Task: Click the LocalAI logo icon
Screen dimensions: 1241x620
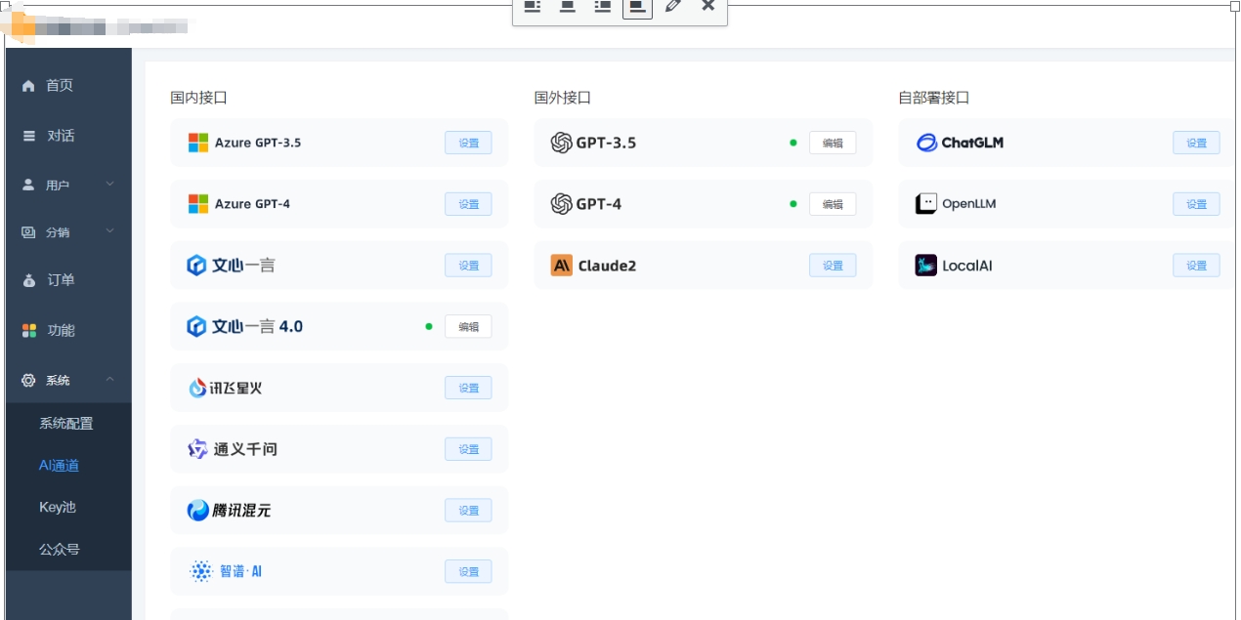Action: (x=925, y=265)
